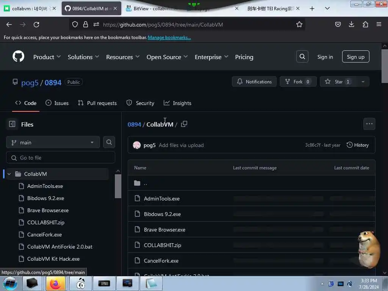The image size is (388, 291).
Task: Expand the Enterprise dropdown menu
Action: coord(211,57)
